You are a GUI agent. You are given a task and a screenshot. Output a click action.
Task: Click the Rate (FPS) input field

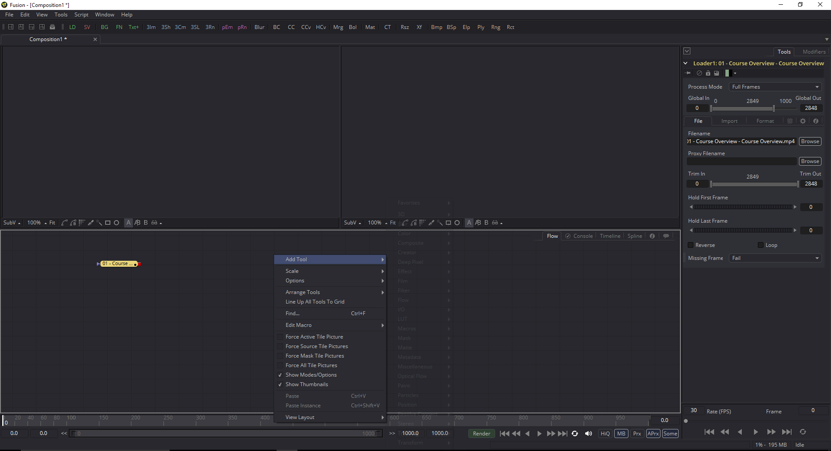coord(694,410)
